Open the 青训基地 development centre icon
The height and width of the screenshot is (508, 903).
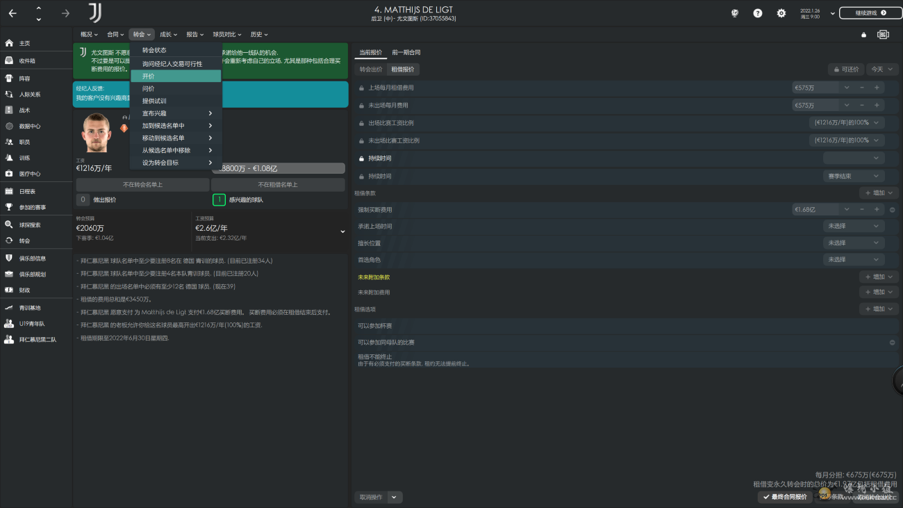9,307
